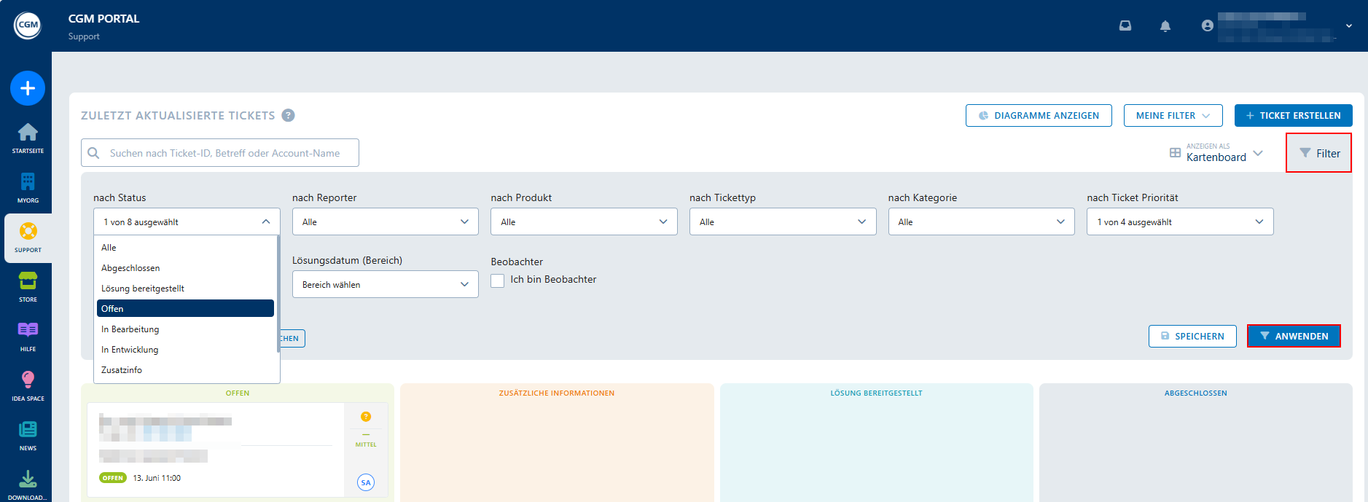Open the 'nach Ticket Priorität' dropdown
1368x502 pixels.
1179,221
